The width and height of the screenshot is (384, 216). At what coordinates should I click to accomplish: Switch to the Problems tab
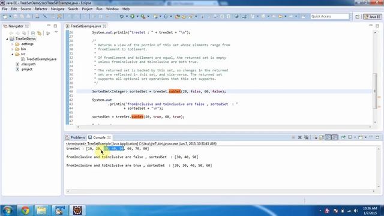(76, 137)
